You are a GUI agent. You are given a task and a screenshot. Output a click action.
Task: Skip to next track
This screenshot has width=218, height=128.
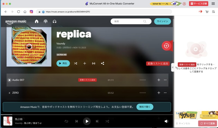(97, 121)
